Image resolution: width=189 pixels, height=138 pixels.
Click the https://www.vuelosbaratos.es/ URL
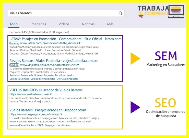point(29,94)
